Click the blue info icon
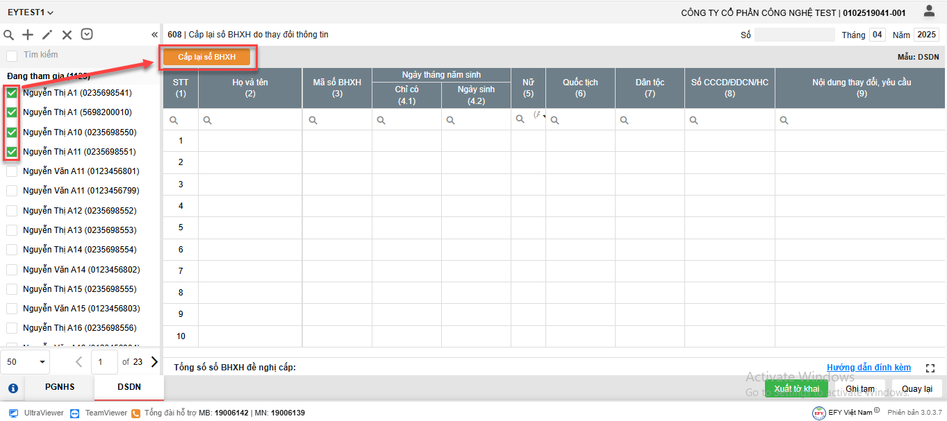This screenshot has height=421, width=947. (13, 388)
